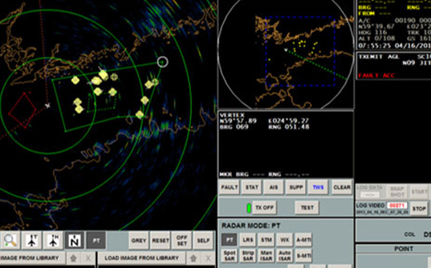Screen dimensions: 431x268
Task: Click the CLEAR button
Action: (x=342, y=187)
